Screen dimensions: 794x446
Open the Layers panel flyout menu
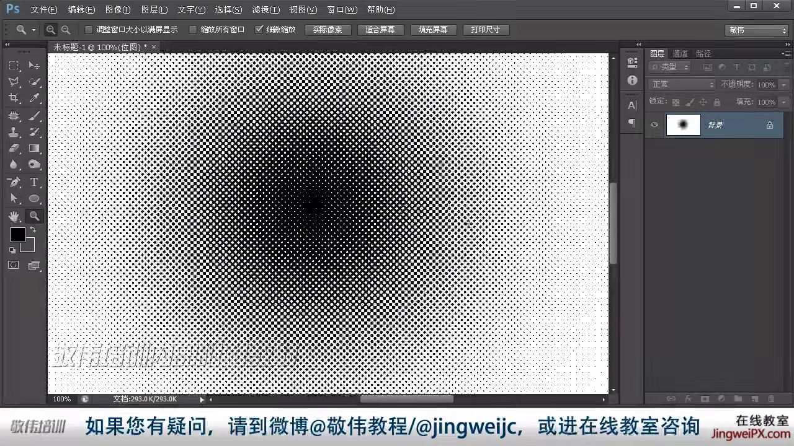[786, 54]
